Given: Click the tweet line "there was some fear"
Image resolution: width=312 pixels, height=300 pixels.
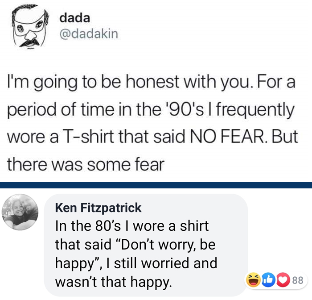Looking at the screenshot, I should [x=85, y=164].
